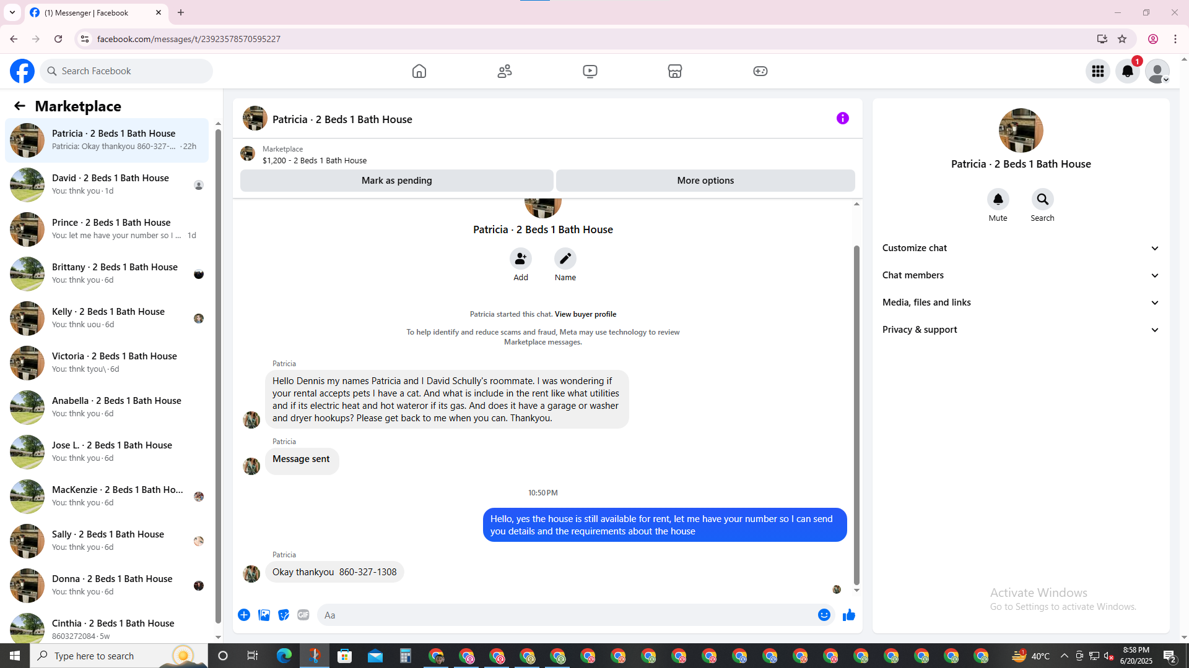This screenshot has height=668, width=1189.
Task: Open more actions plus icon in composer
Action: (244, 615)
